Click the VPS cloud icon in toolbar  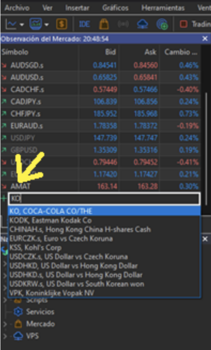click(x=143, y=24)
